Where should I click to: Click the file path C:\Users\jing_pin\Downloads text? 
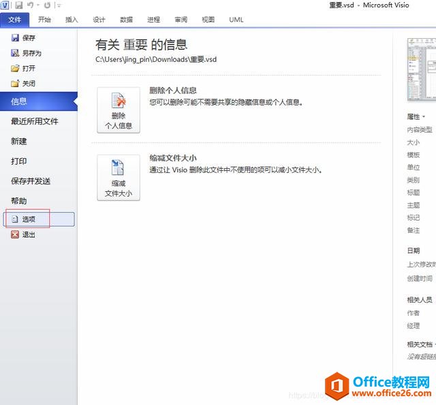[156, 59]
